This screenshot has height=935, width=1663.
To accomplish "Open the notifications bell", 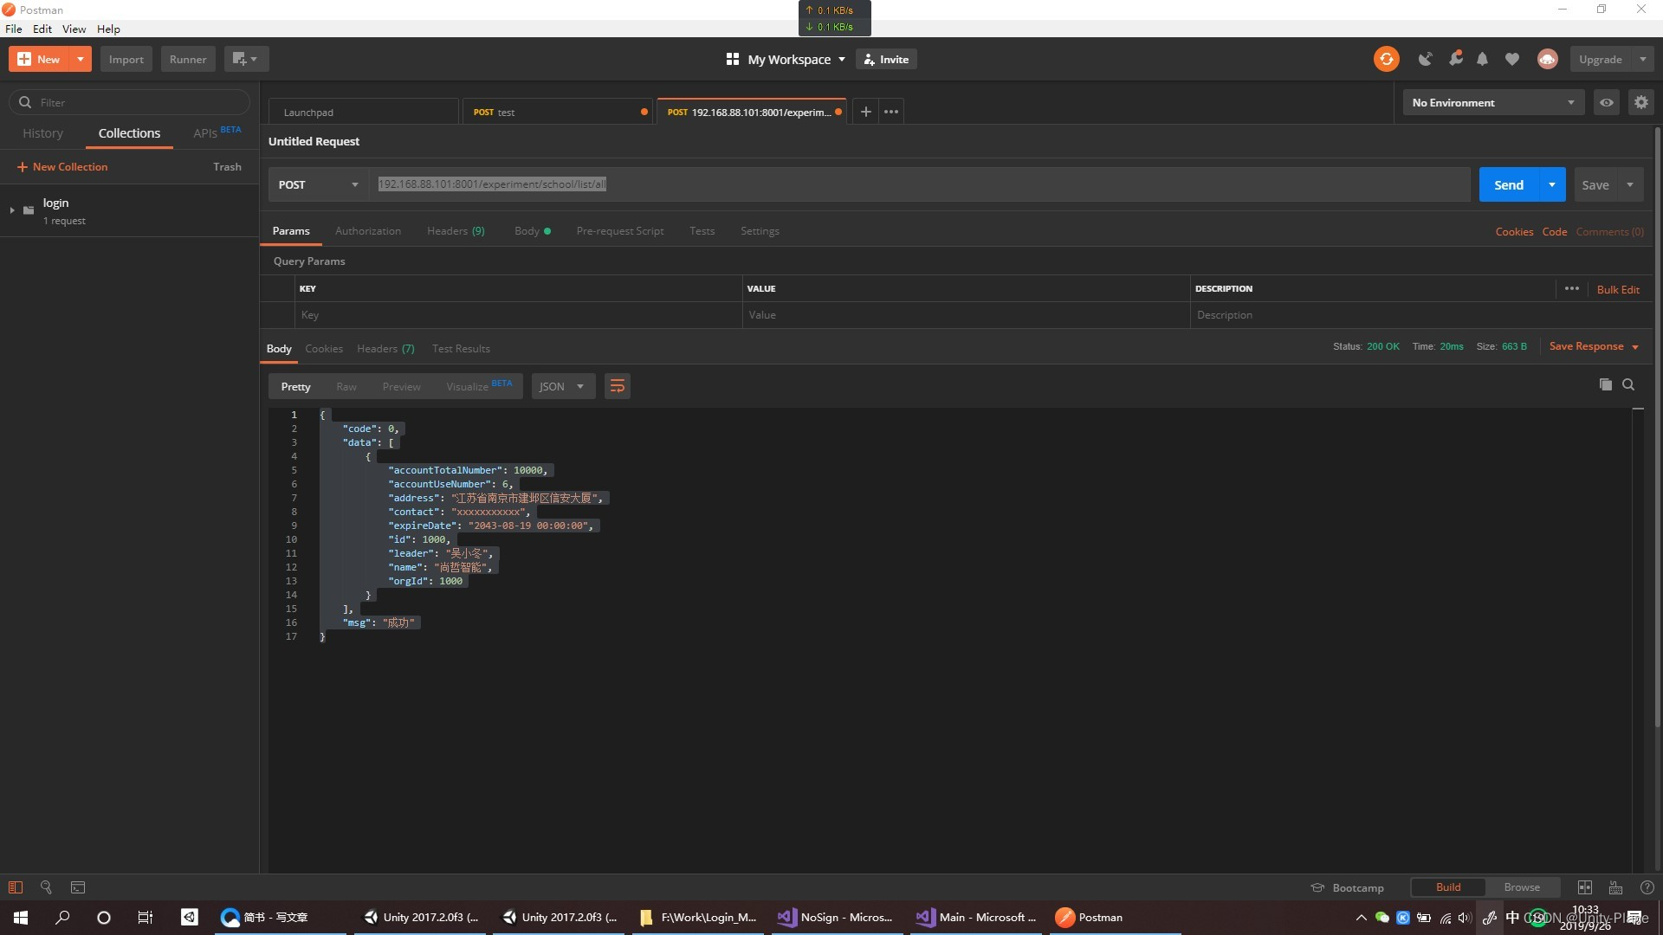I will tap(1483, 59).
